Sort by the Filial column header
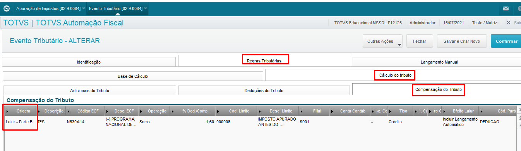The height and width of the screenshot is (151, 521). pos(314,111)
